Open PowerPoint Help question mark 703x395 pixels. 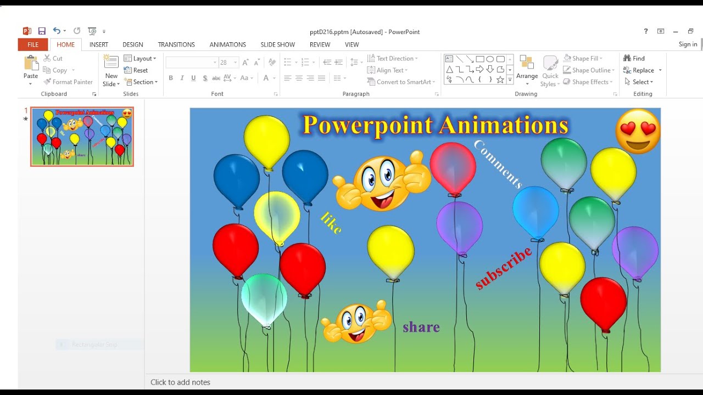646,31
